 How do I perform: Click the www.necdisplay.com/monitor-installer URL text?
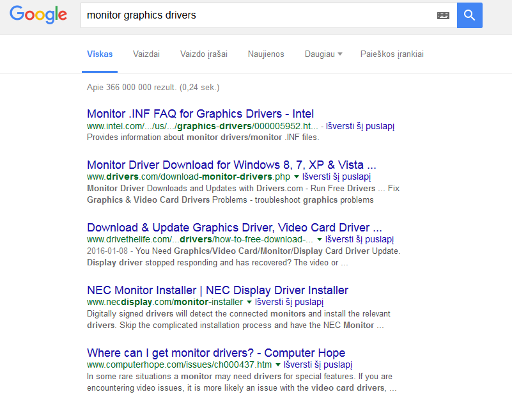click(165, 302)
